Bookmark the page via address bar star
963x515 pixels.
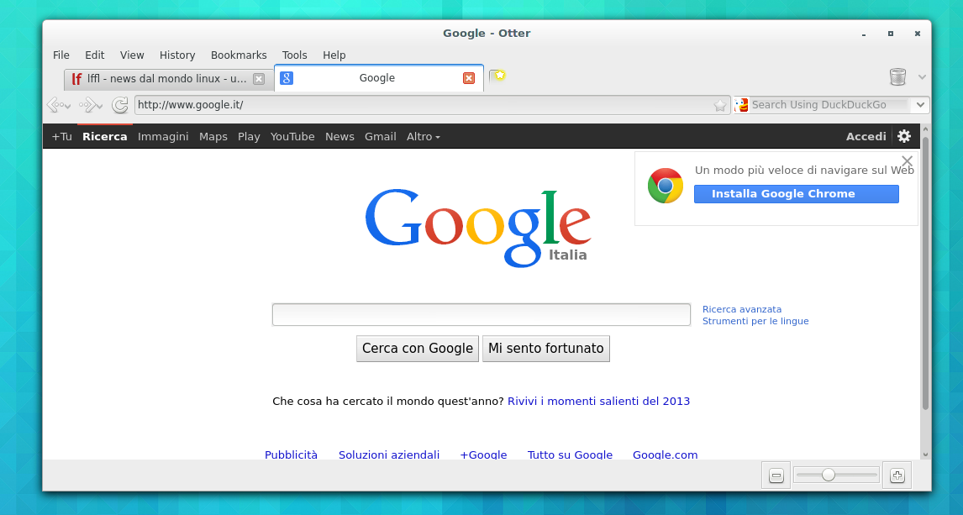coord(720,106)
